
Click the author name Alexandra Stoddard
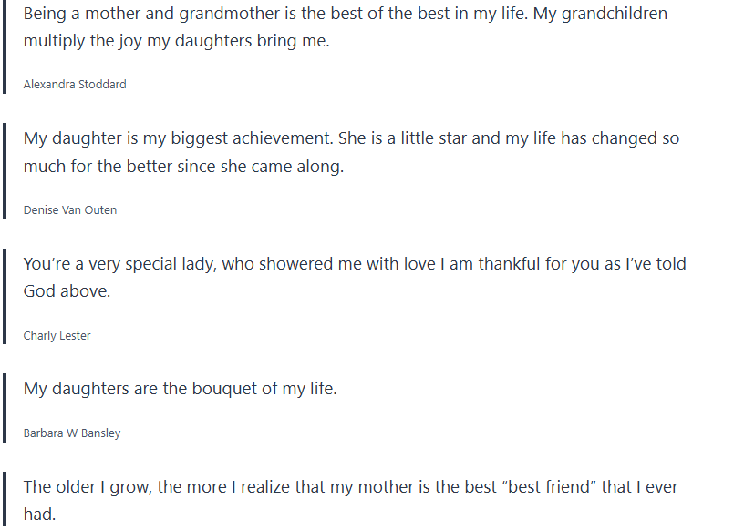click(x=75, y=85)
